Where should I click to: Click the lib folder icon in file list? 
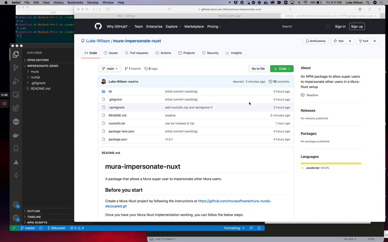[x=103, y=91]
